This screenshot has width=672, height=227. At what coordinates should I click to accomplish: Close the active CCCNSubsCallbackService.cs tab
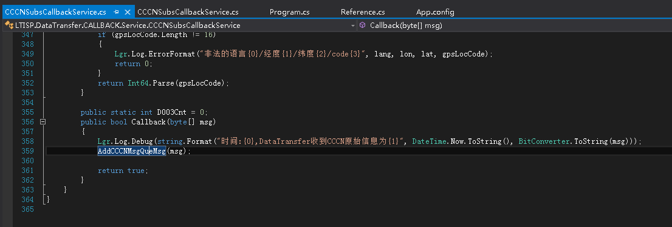127,12
